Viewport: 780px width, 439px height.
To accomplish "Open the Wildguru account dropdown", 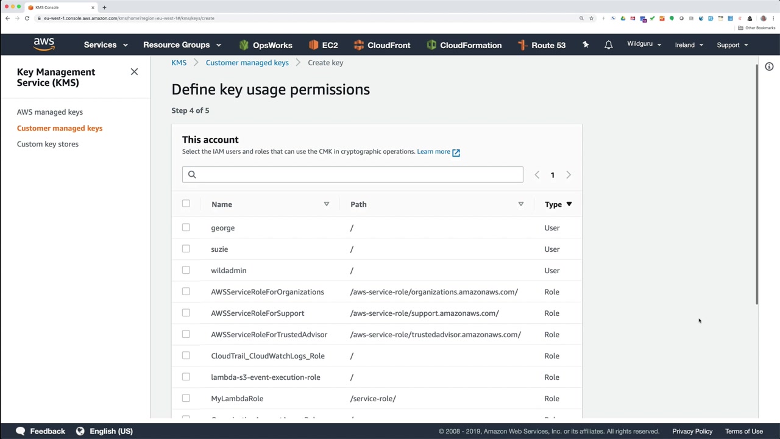I will click(643, 45).
